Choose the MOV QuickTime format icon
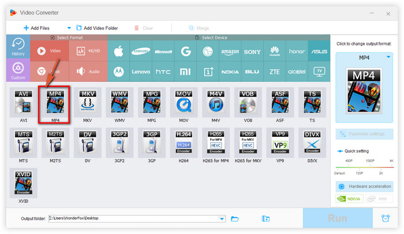The height and width of the screenshot is (234, 404). (184, 102)
